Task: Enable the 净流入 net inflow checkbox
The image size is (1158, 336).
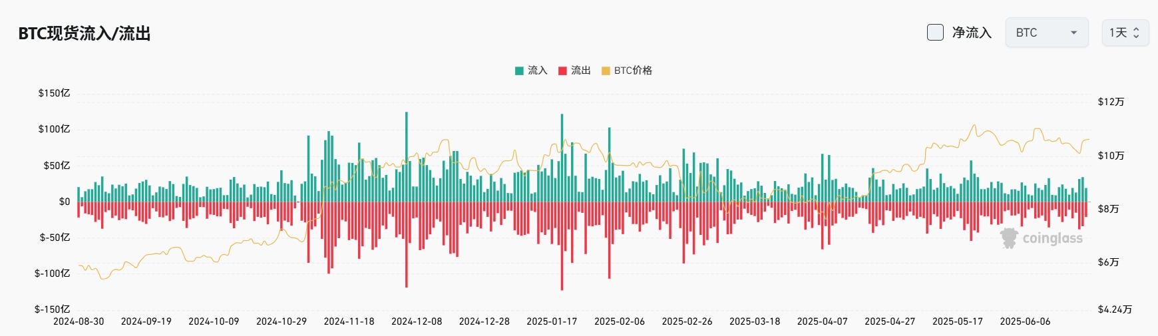Action: (935, 33)
